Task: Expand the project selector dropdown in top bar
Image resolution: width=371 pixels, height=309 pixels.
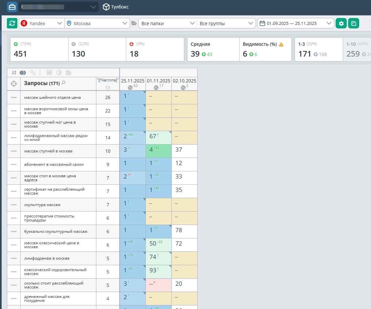Action: (58, 7)
